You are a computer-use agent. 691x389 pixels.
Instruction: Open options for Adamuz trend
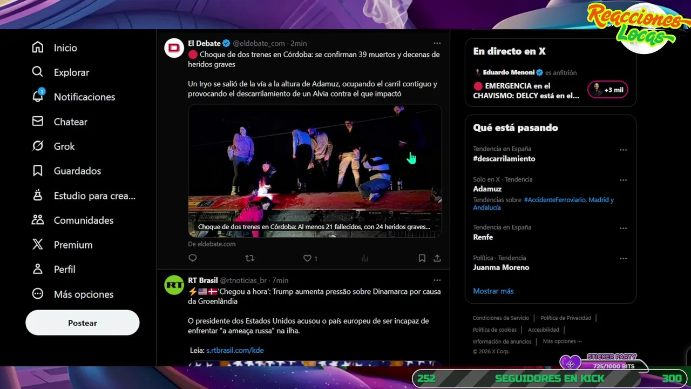point(623,180)
